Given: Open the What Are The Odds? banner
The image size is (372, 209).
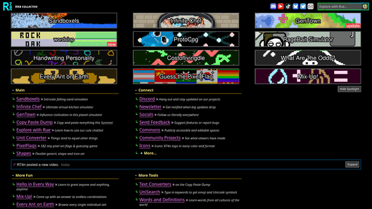Looking at the screenshot, I should (x=308, y=57).
